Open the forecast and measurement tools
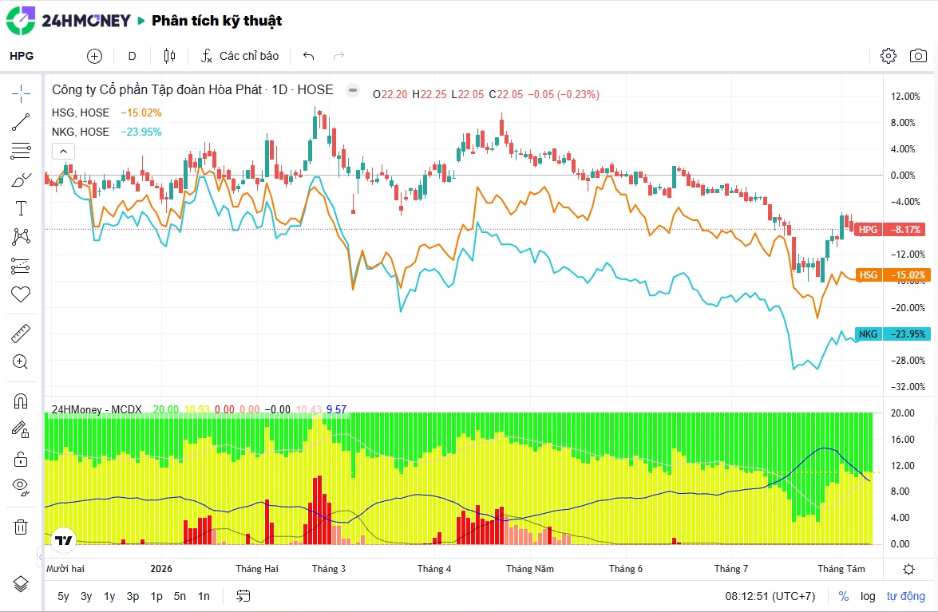This screenshot has height=612, width=938. coord(21,266)
